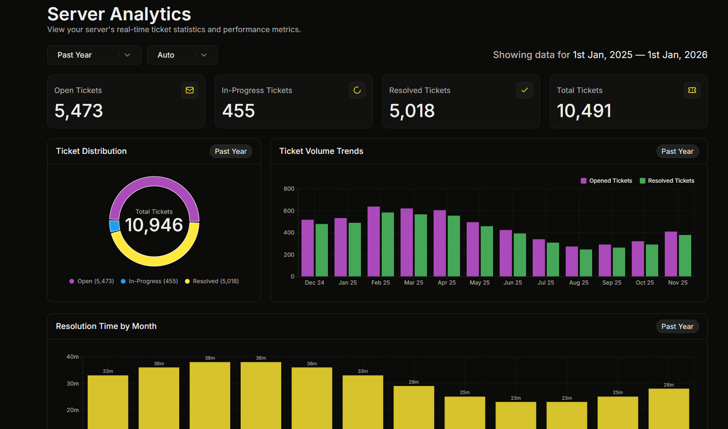Click the green Mar 25 resolved tickets bar
The width and height of the screenshot is (728, 429).
421,245
